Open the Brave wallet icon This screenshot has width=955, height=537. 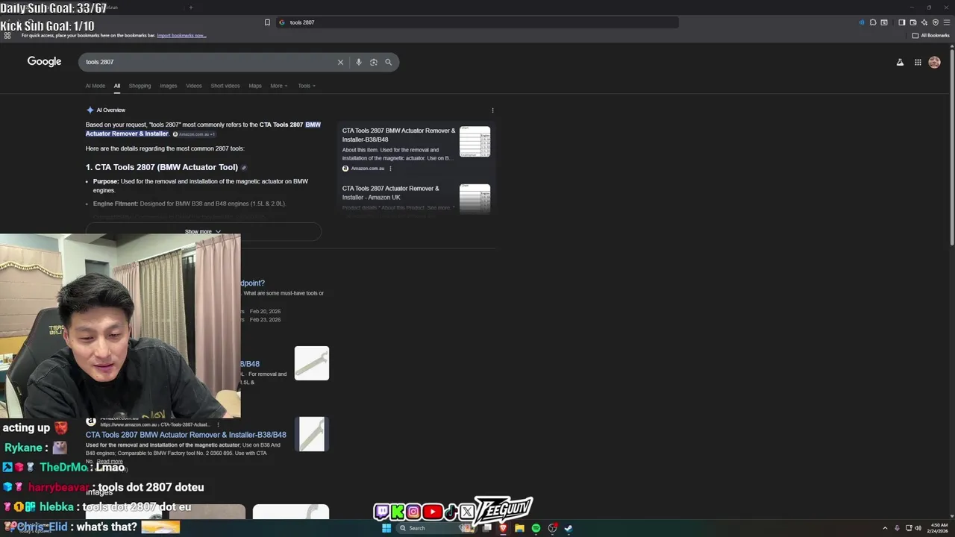click(x=912, y=22)
